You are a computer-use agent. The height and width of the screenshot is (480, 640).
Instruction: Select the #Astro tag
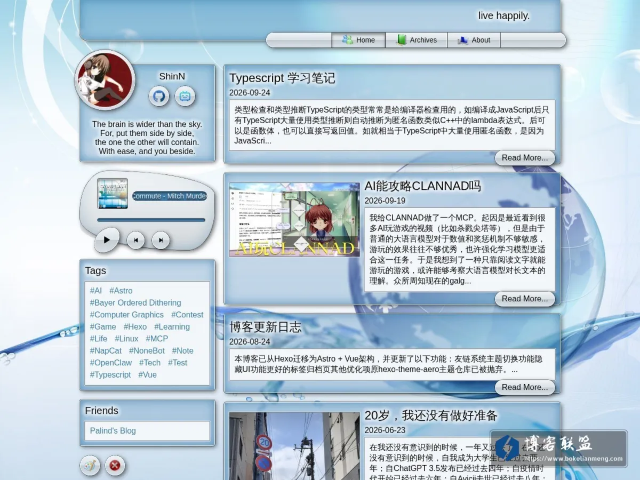click(121, 291)
